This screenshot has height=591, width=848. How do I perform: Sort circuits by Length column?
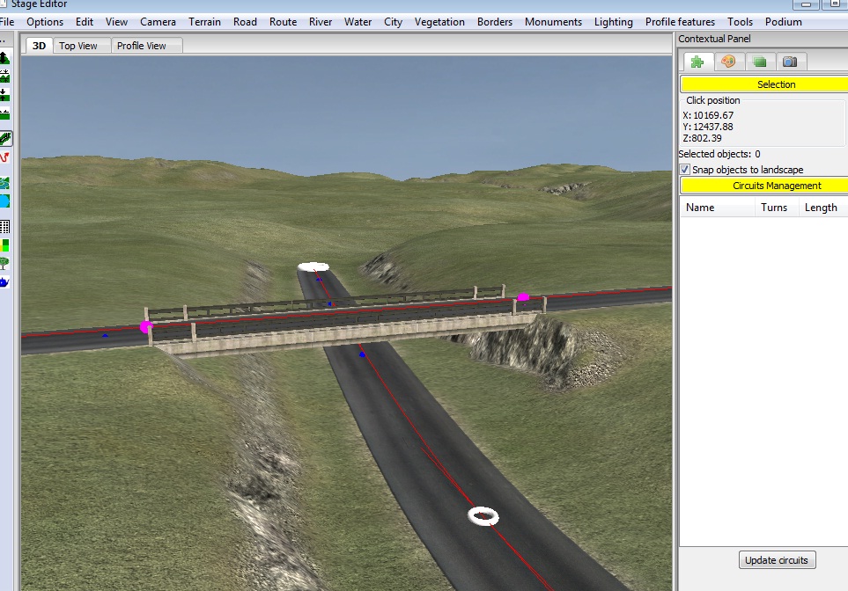click(x=821, y=208)
